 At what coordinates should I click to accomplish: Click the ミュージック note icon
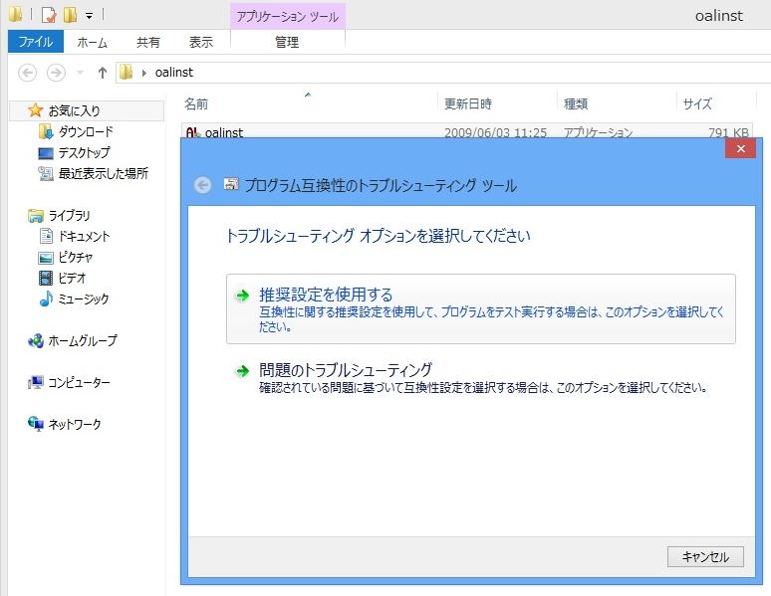pos(46,298)
